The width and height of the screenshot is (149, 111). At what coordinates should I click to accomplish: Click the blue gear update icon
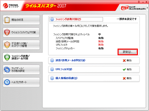point(7,70)
